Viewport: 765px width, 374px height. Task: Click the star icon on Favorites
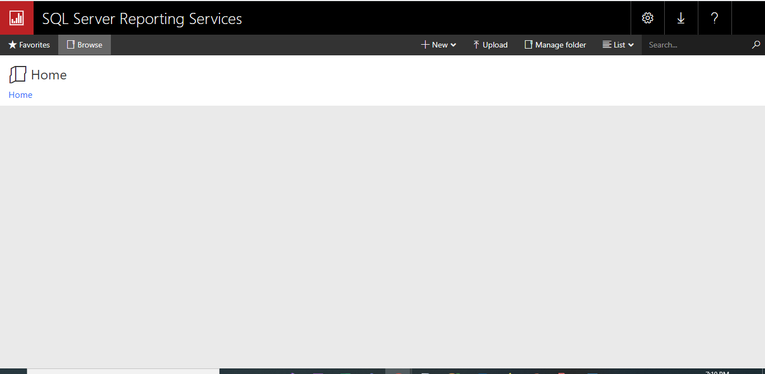(12, 45)
